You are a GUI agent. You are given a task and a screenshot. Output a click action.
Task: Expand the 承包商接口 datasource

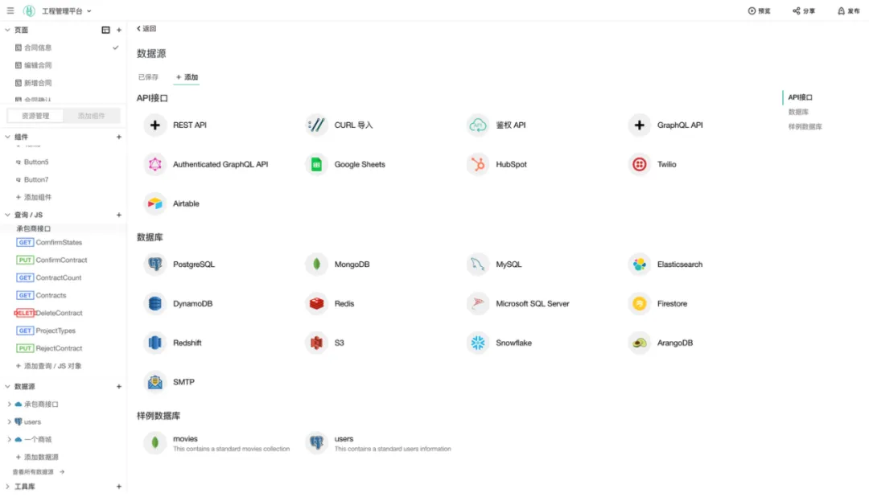pyautogui.click(x=9, y=405)
